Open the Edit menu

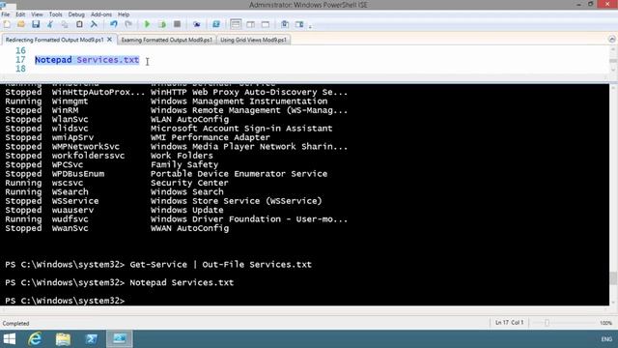[20, 14]
